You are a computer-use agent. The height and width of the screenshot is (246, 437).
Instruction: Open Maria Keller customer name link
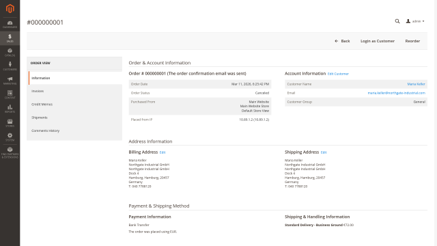tap(416, 84)
